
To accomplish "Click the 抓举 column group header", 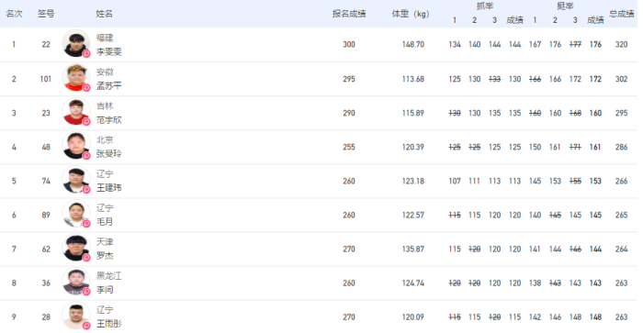I will 485,6.
